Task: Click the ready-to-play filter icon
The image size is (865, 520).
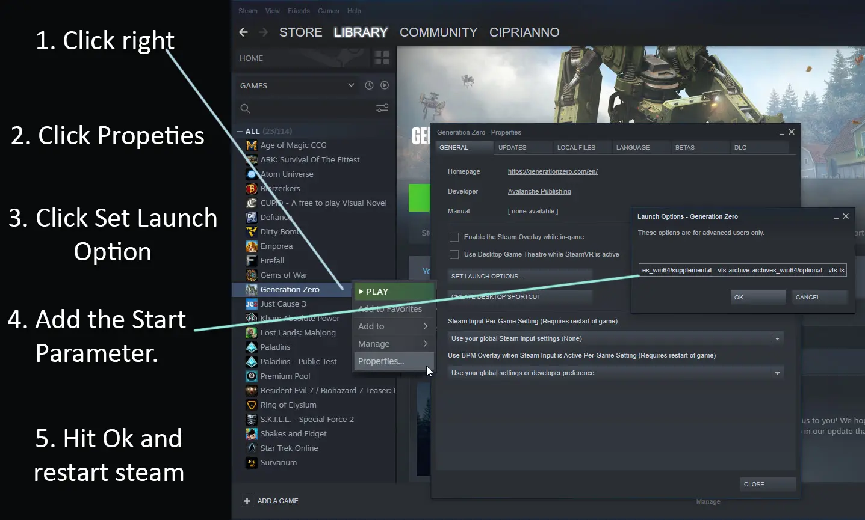Action: pos(385,85)
